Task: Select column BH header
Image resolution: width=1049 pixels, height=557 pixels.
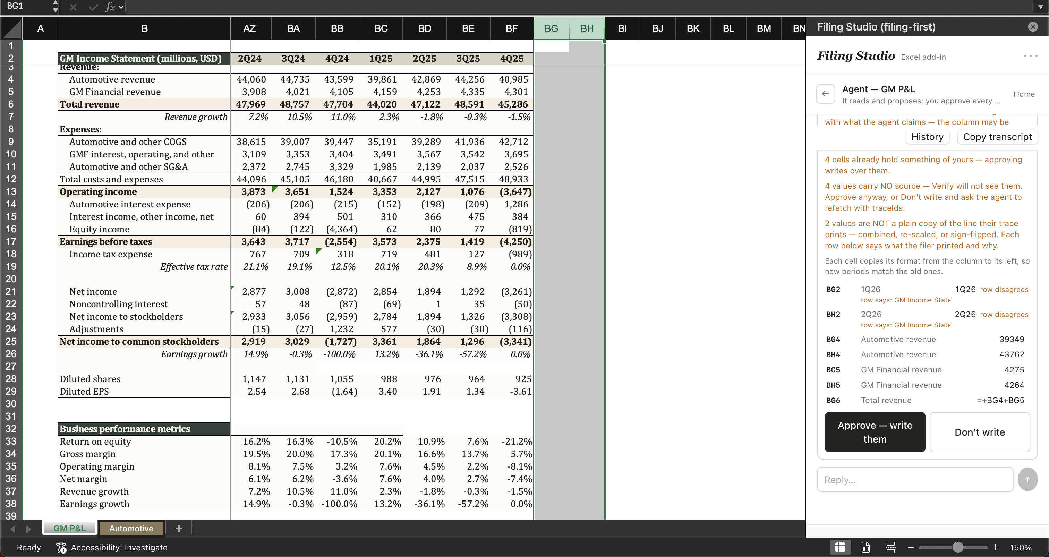Action: pos(587,28)
